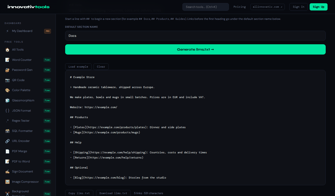The height and width of the screenshot is (196, 335).
Task: Click the '# Example Store' output line
Action: [82, 77]
